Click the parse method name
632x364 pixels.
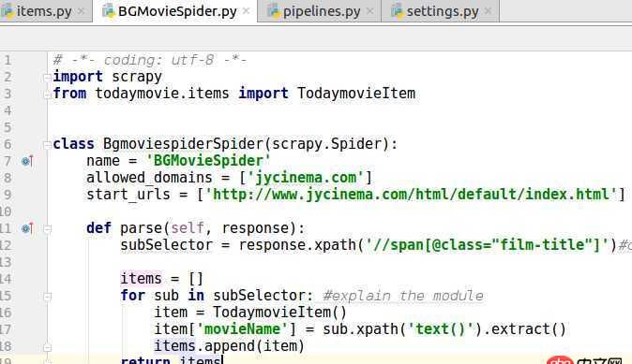[141, 228]
